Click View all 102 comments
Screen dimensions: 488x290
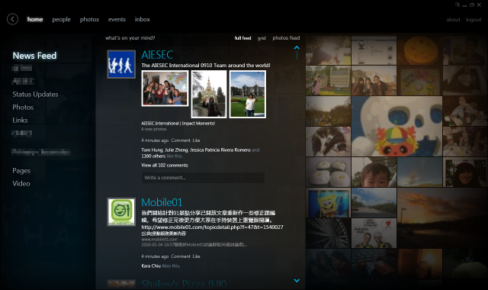[x=165, y=166]
